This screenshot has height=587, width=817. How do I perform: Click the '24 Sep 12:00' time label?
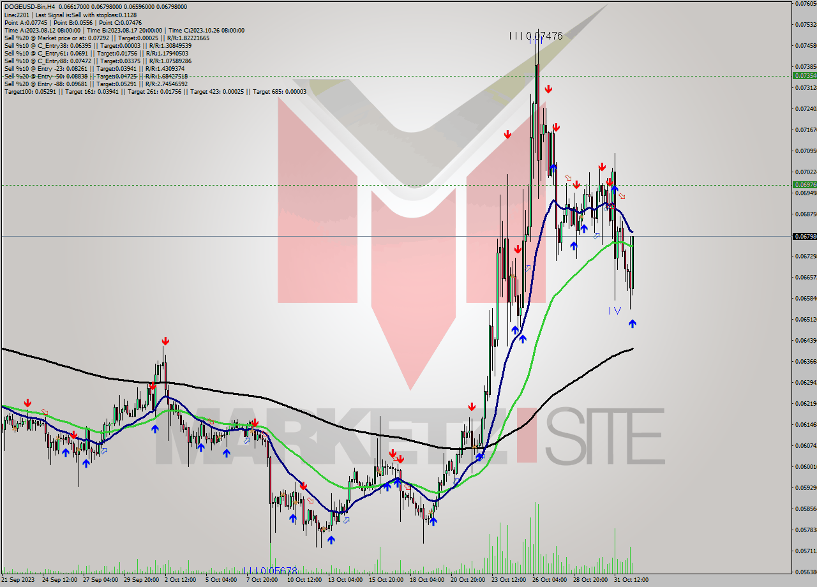click(60, 580)
